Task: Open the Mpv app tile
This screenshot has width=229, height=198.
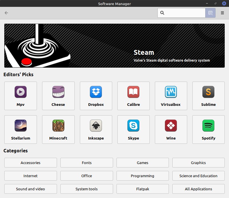Action: click(x=21, y=96)
